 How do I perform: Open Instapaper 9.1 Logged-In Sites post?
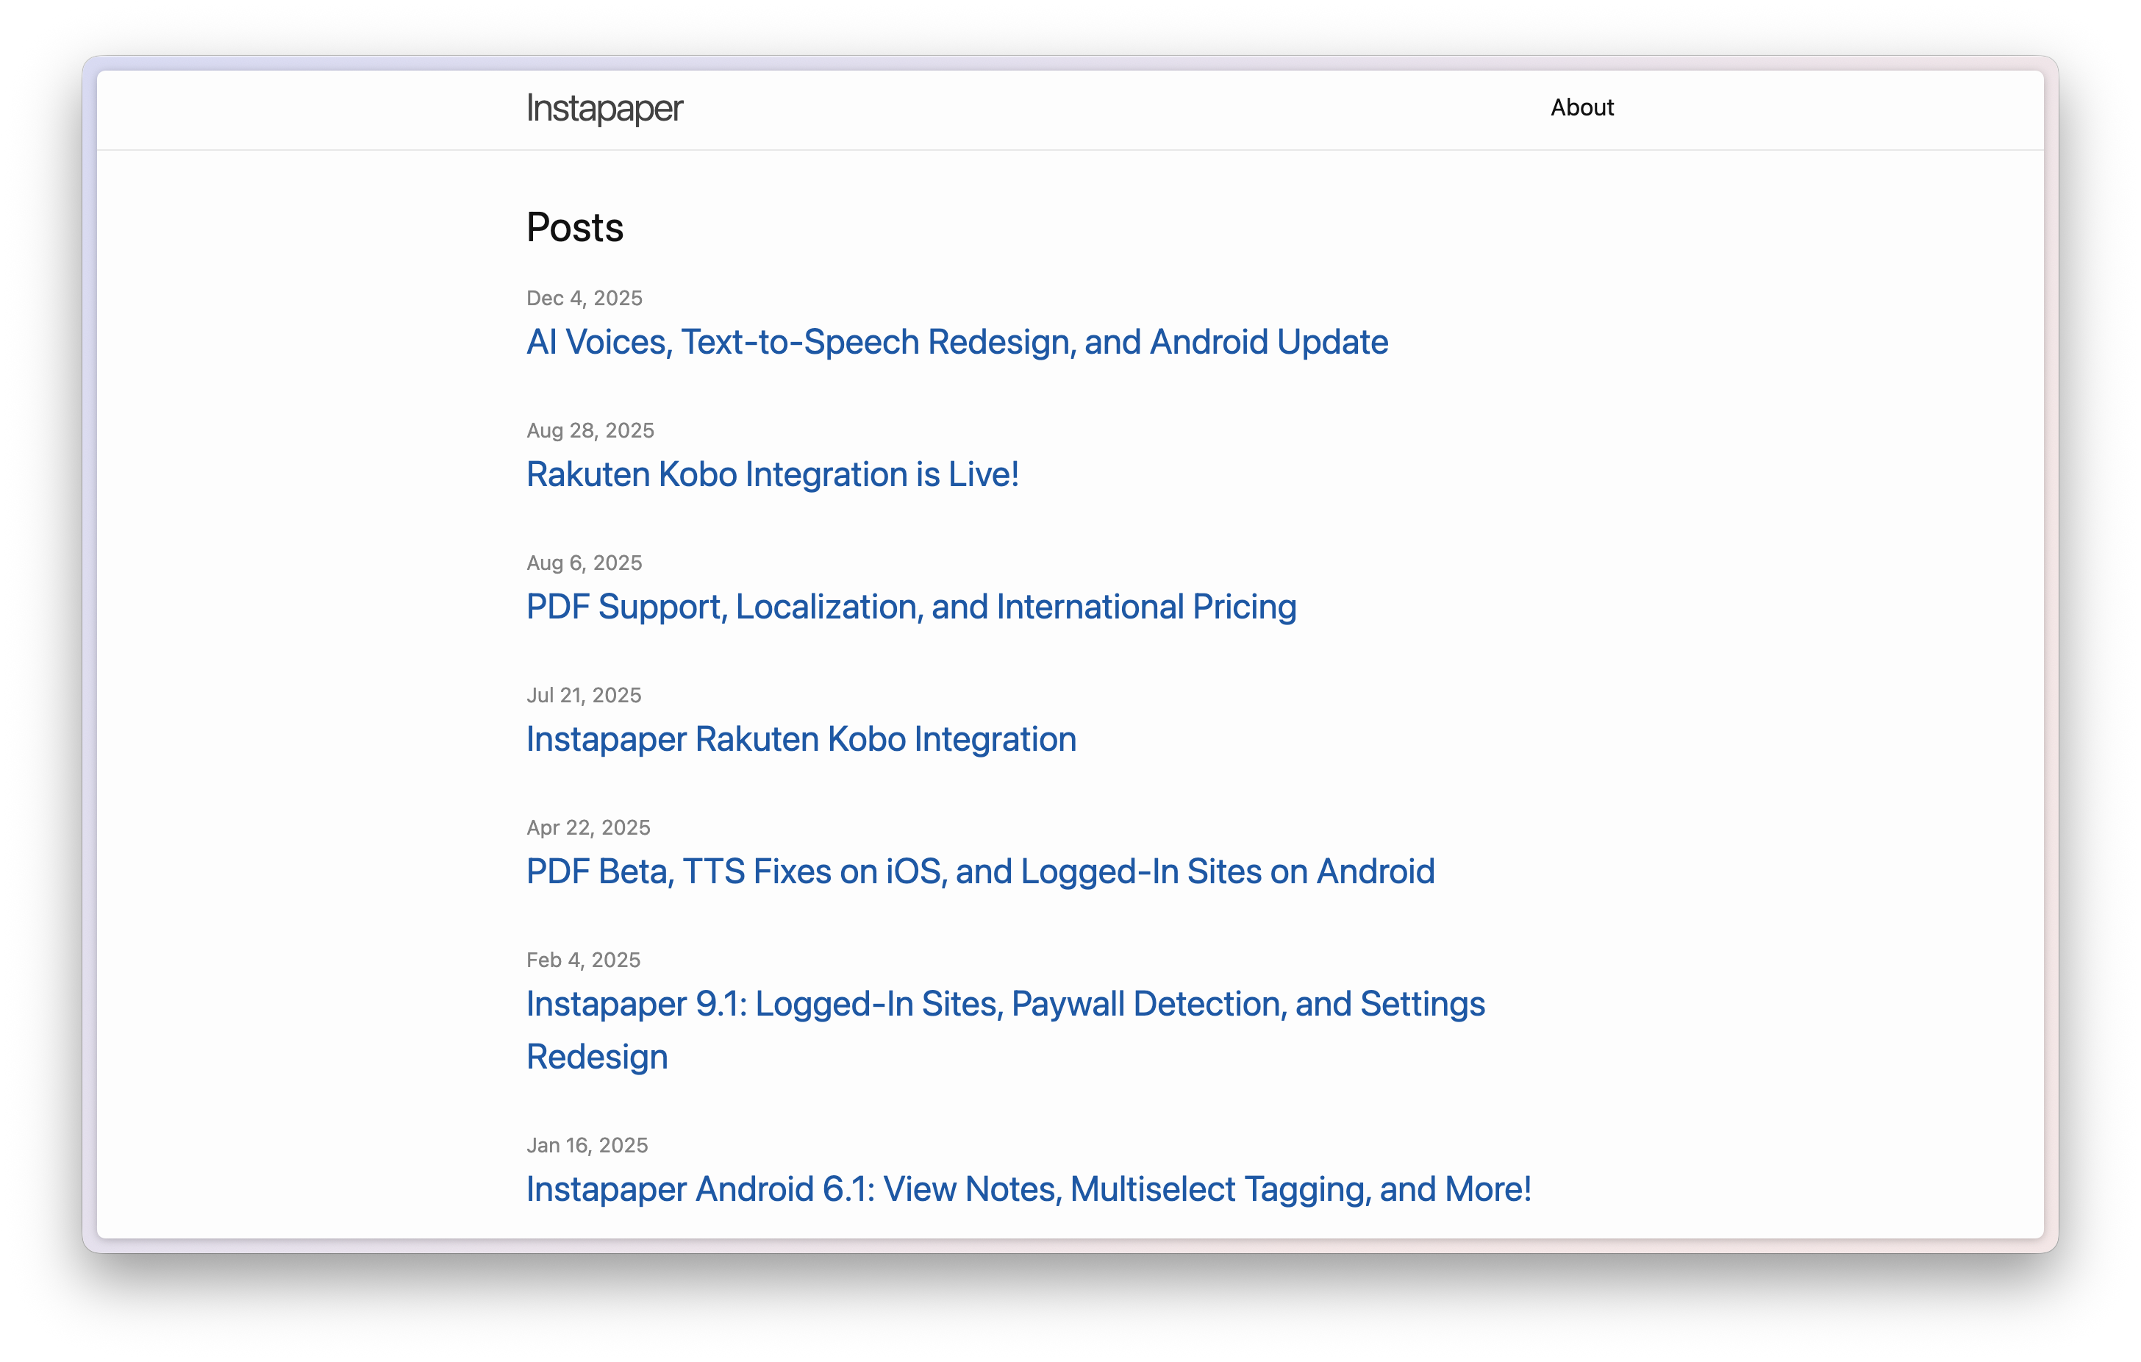[x=1005, y=1005]
